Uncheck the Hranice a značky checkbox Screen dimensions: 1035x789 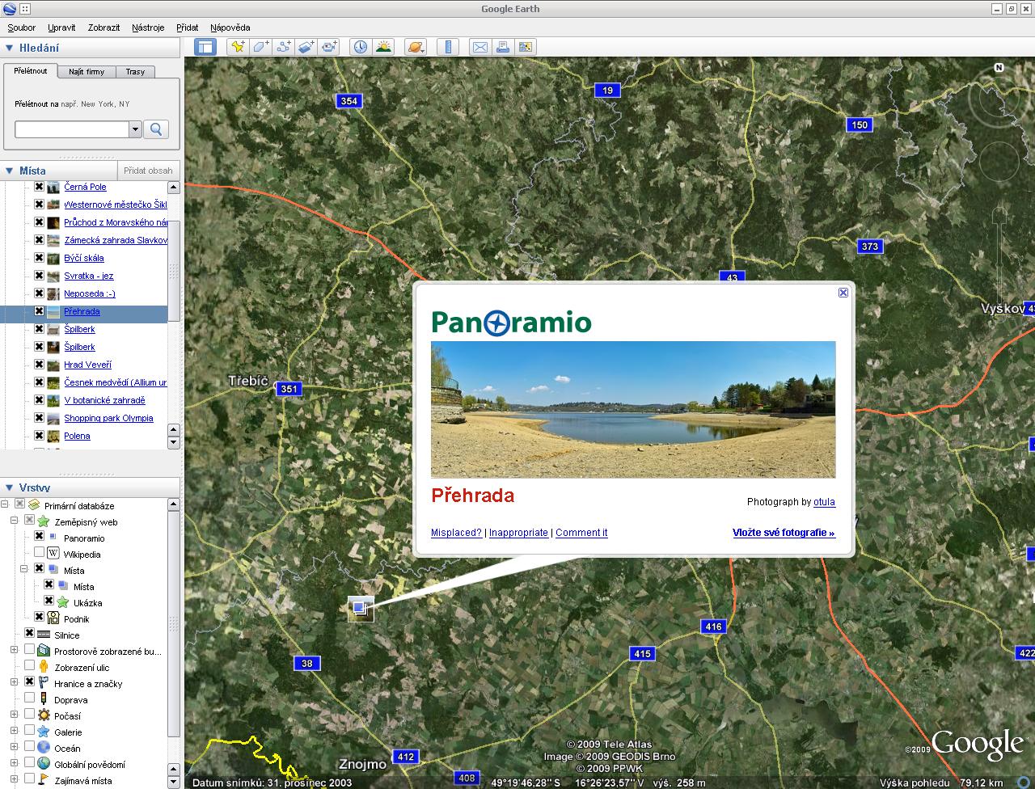point(29,682)
